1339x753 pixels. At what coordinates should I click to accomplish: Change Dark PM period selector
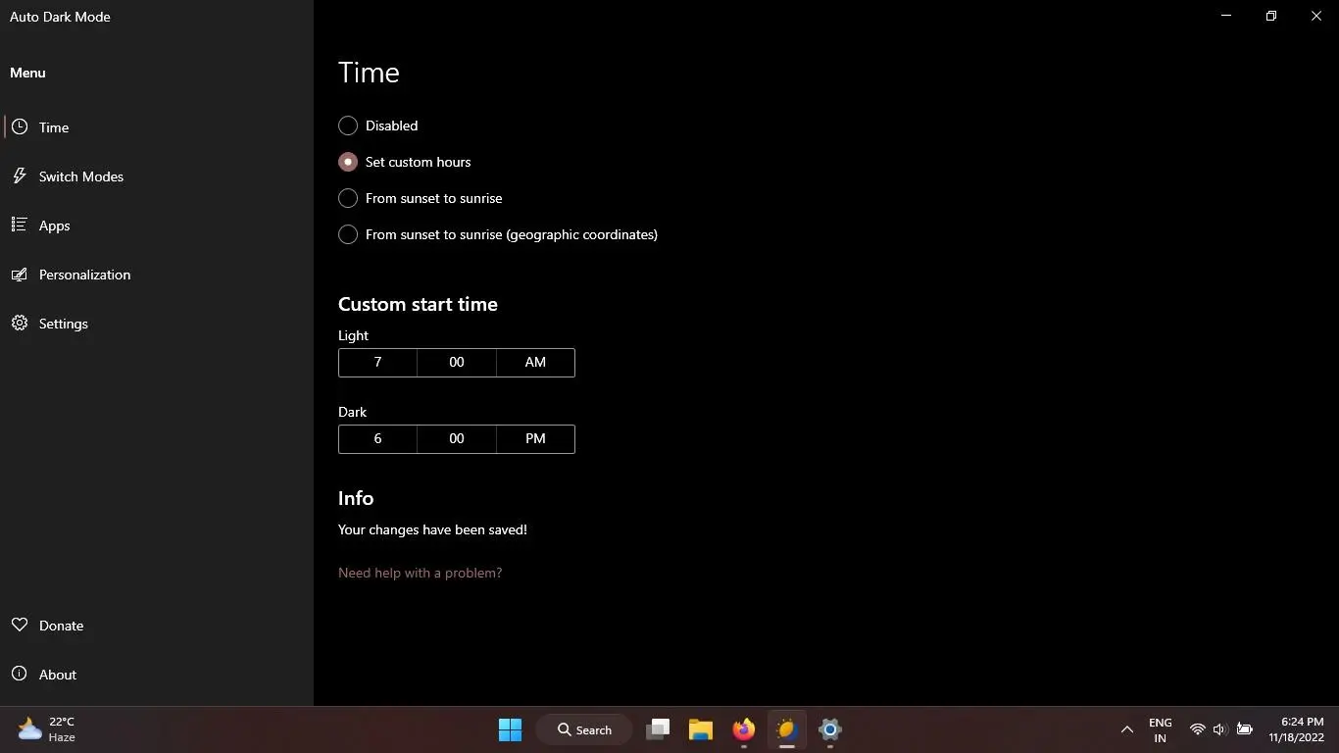[x=535, y=438]
